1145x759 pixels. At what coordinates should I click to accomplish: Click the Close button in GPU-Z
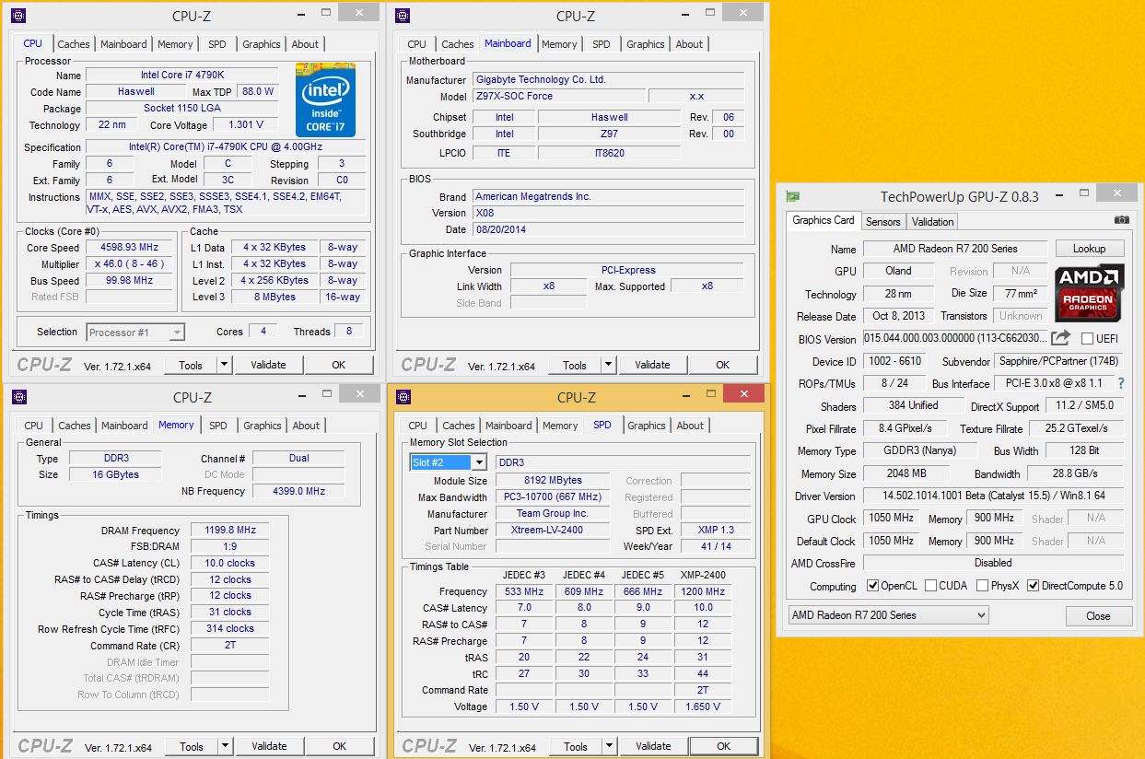tap(1098, 616)
